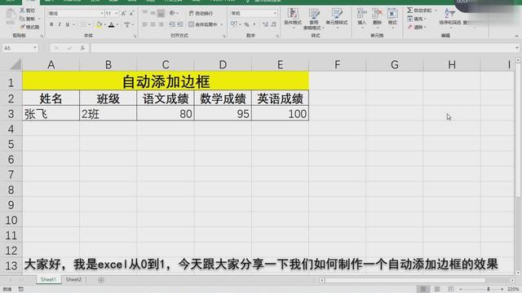522x293 pixels.
Task: Expand the formula bar with its chevron
Action: click(x=517, y=48)
